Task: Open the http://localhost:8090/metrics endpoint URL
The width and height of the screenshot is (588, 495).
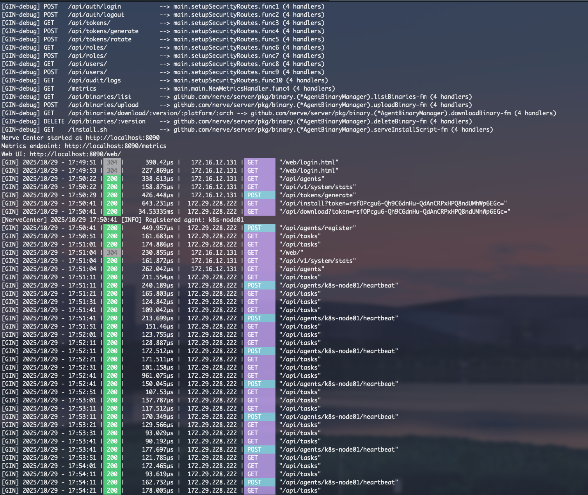Action: (x=115, y=146)
